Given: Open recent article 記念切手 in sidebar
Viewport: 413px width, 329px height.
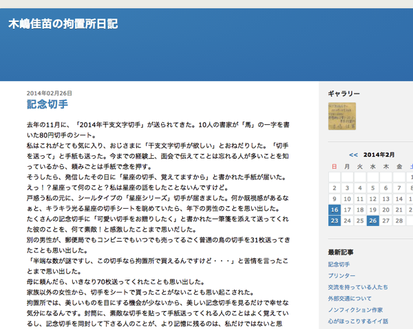Looking at the screenshot, I should (339, 264).
